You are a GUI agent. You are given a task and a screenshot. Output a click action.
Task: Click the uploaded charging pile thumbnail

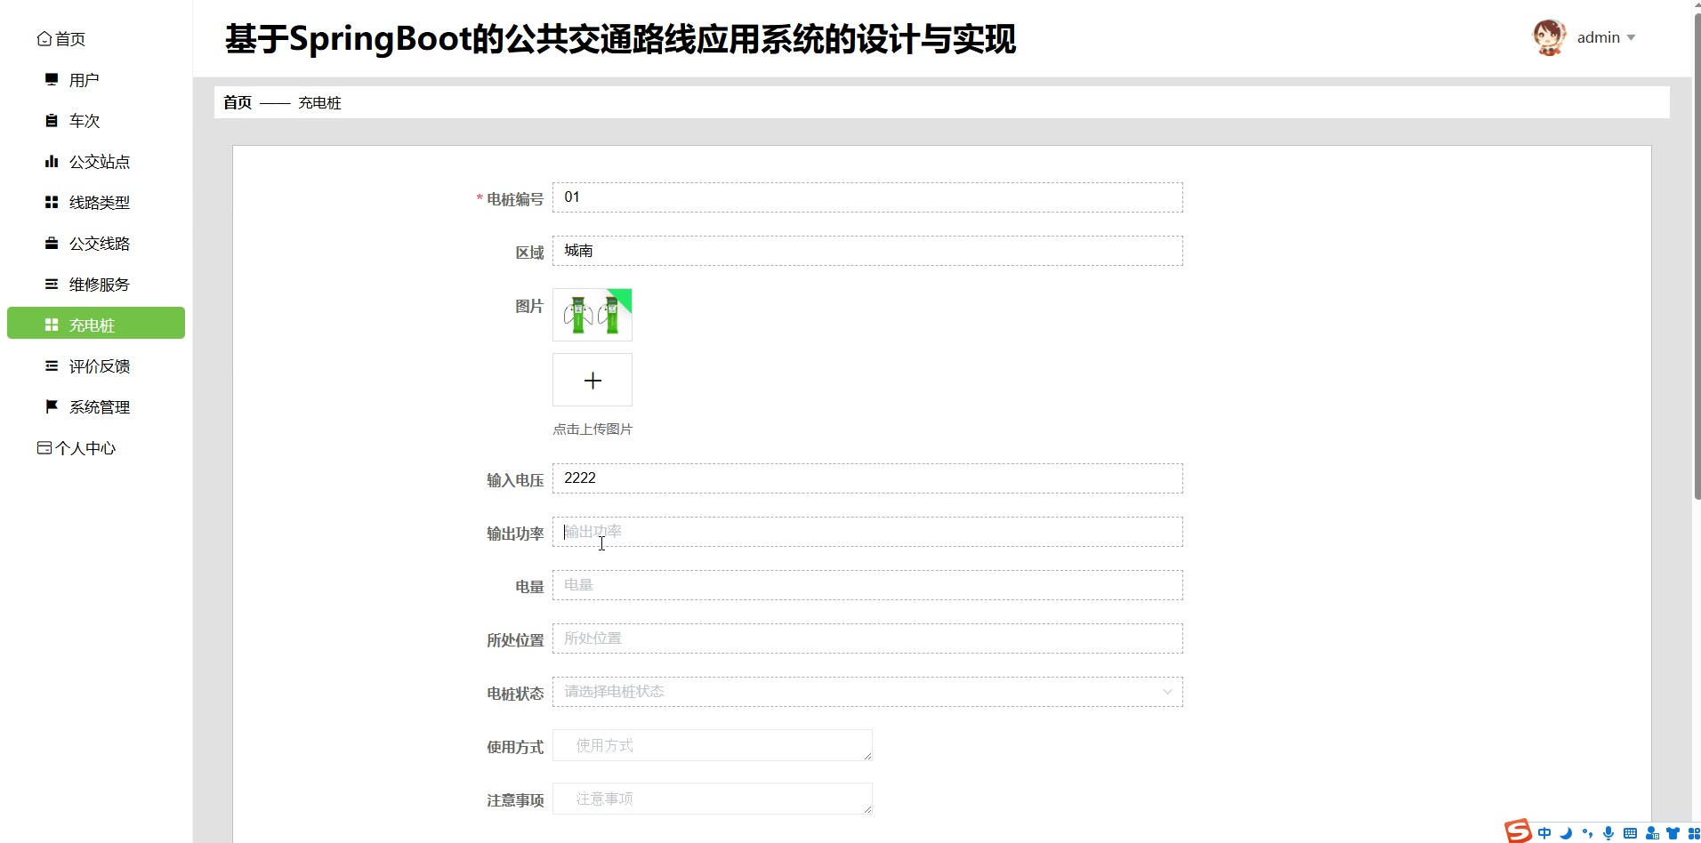coord(593,315)
